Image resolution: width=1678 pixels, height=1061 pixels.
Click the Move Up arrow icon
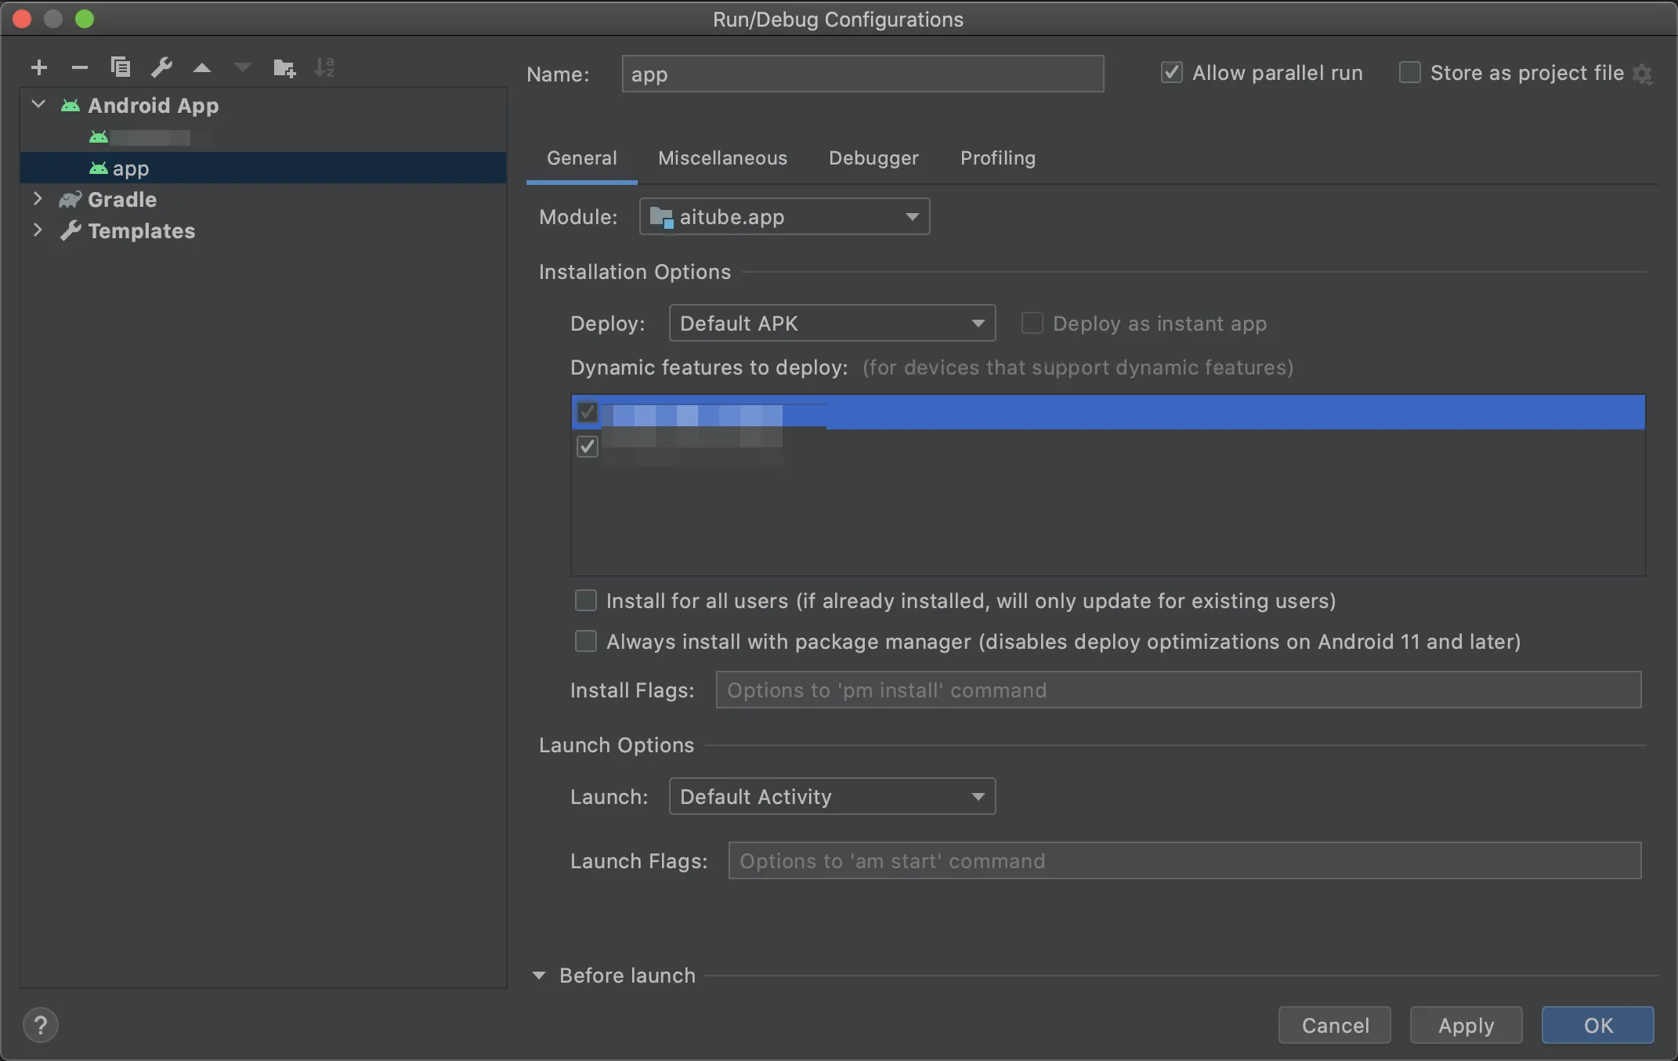tap(201, 68)
